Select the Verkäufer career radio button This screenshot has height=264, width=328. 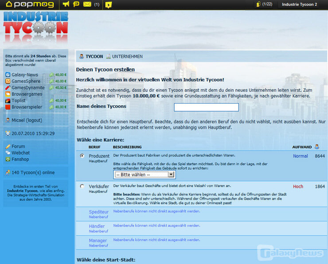82,186
